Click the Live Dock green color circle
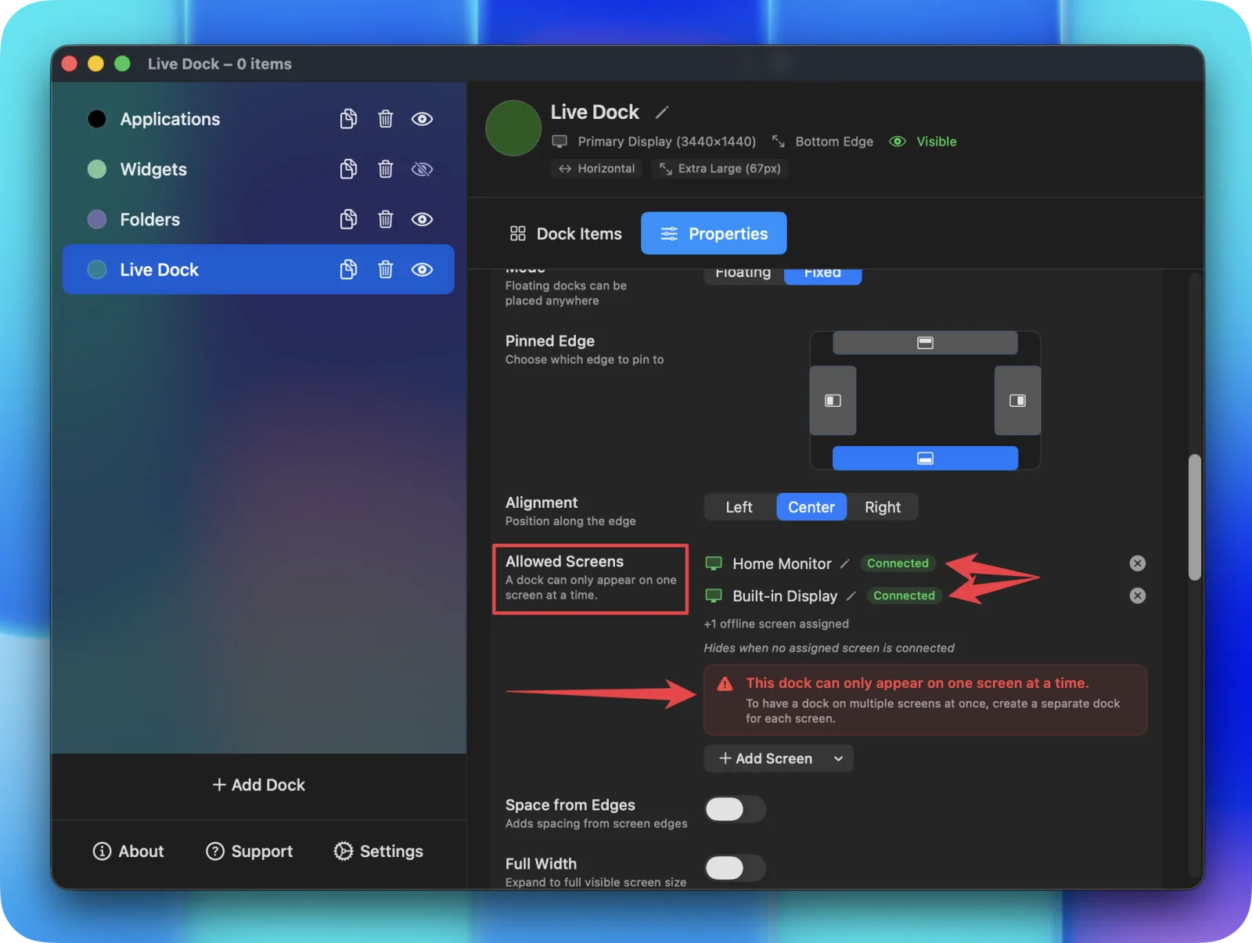 pos(513,128)
